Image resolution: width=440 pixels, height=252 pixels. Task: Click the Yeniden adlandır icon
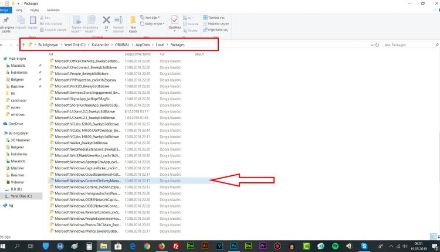(x=118, y=20)
